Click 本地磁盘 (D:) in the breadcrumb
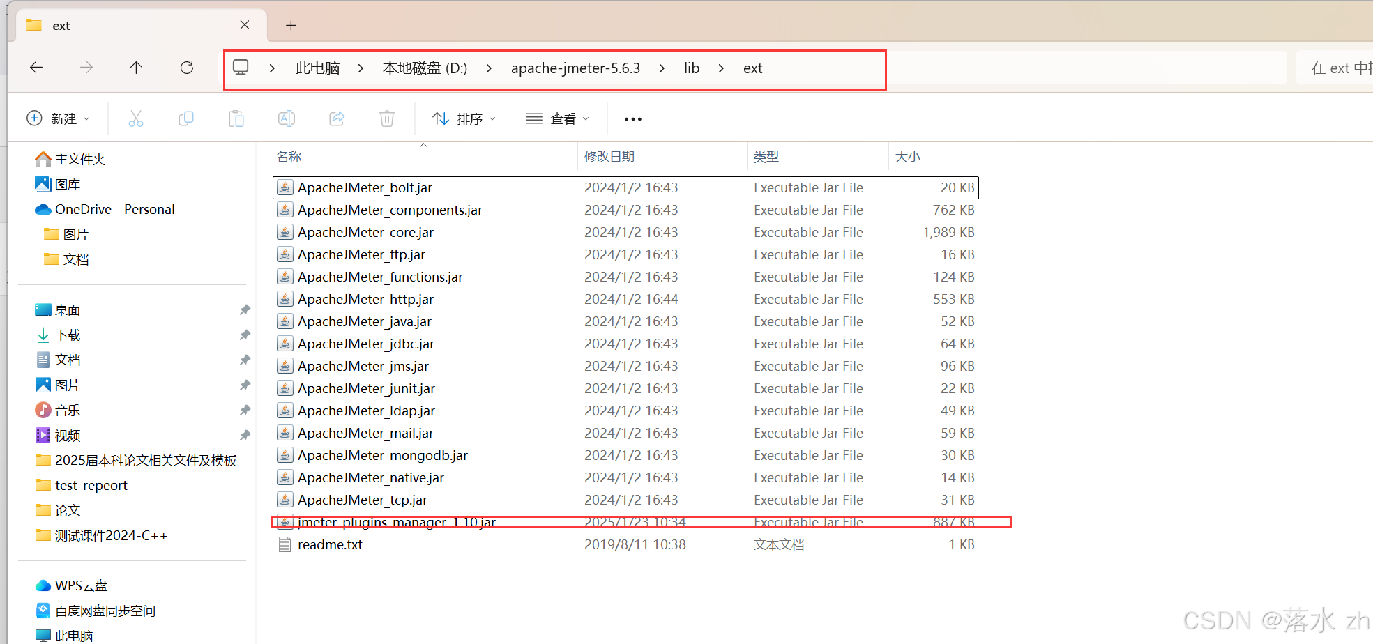The width and height of the screenshot is (1373, 644). coord(425,68)
